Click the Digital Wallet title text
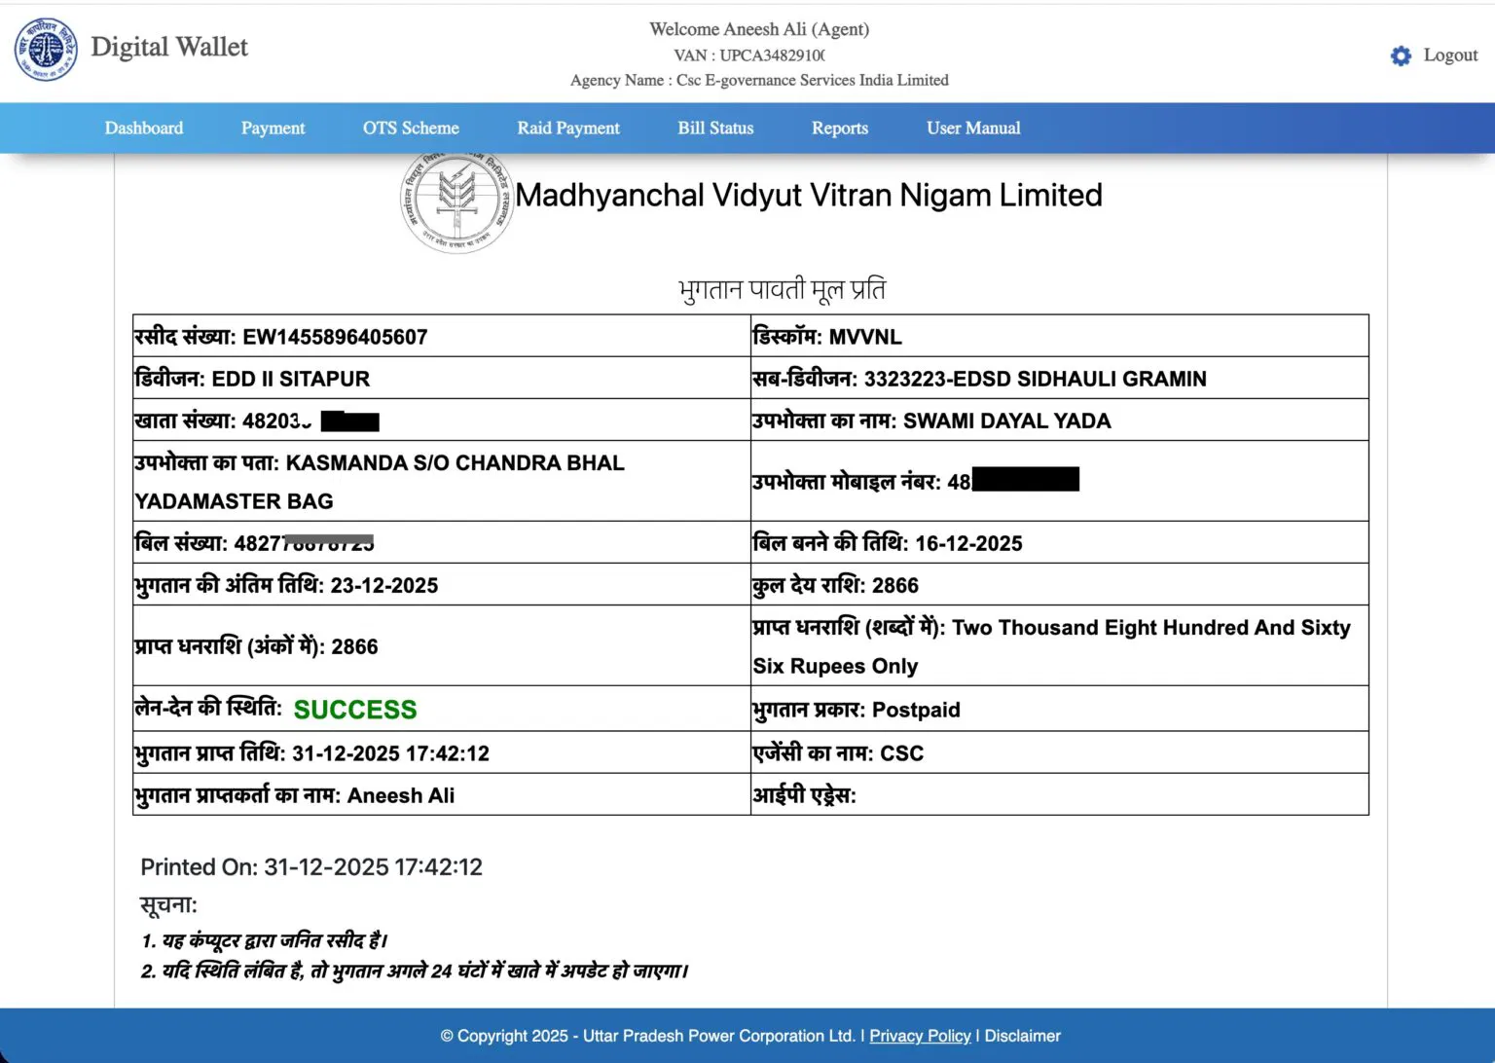Viewport: 1495px width, 1063px height. [169, 47]
